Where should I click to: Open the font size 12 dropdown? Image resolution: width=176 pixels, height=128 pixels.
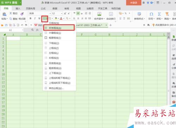coord(62,13)
